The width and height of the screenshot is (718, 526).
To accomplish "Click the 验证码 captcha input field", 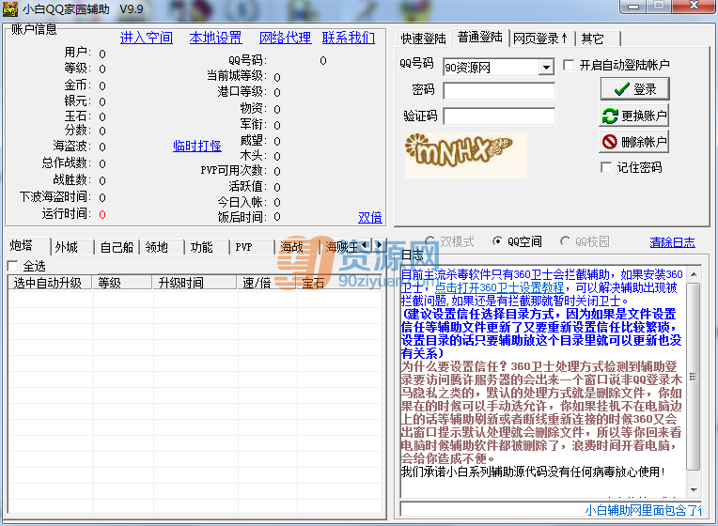I will (499, 116).
